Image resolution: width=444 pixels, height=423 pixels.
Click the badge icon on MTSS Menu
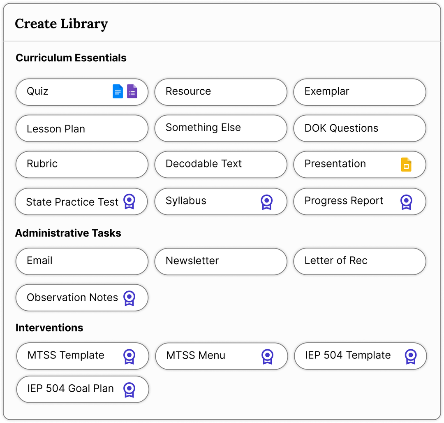(x=268, y=356)
